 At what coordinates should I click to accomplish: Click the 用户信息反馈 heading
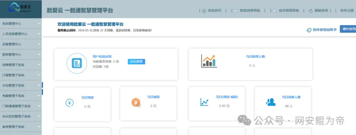pyautogui.click(x=102, y=57)
